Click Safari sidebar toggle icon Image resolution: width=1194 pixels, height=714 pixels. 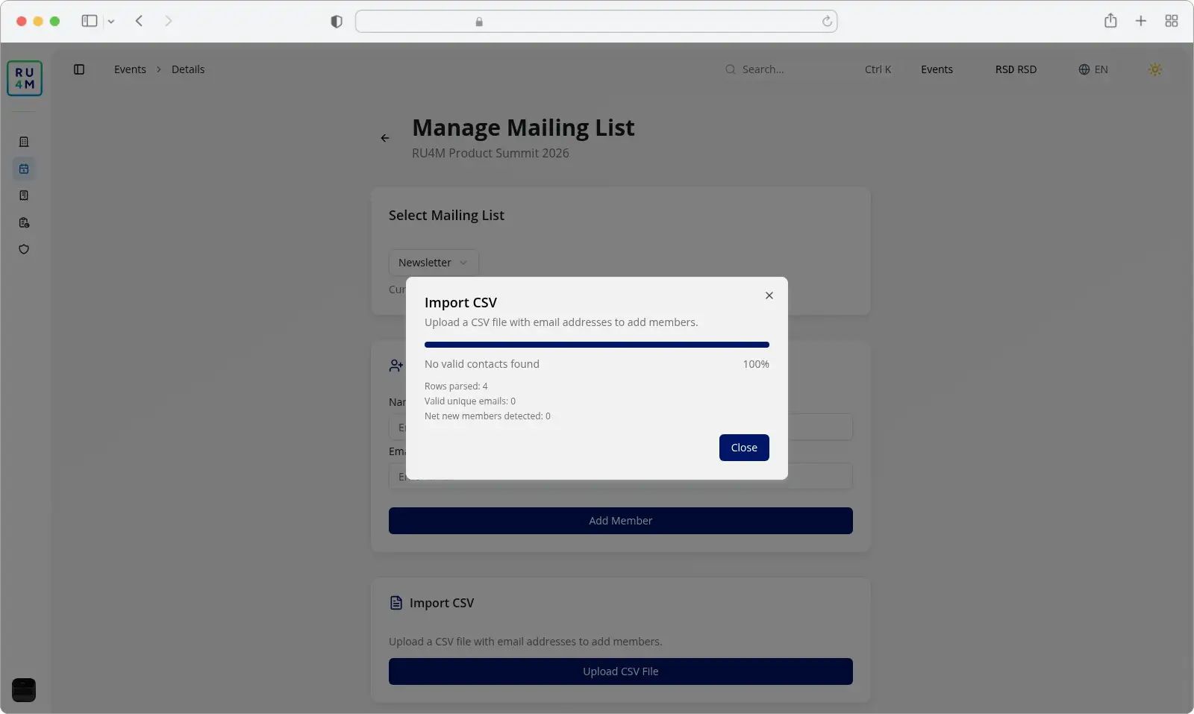[90, 21]
